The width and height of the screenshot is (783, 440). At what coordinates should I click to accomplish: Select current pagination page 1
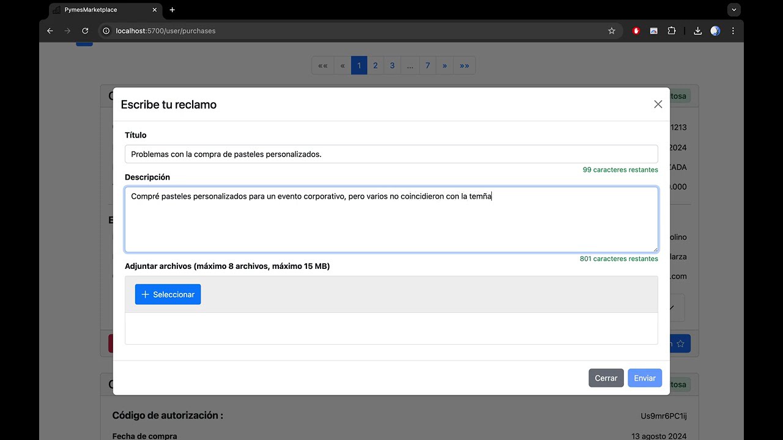(x=359, y=65)
